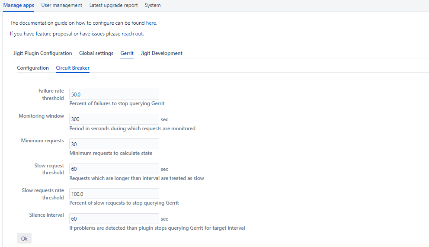The width and height of the screenshot is (429, 247).
Task: Switch to Global settings tab
Action: click(x=96, y=53)
